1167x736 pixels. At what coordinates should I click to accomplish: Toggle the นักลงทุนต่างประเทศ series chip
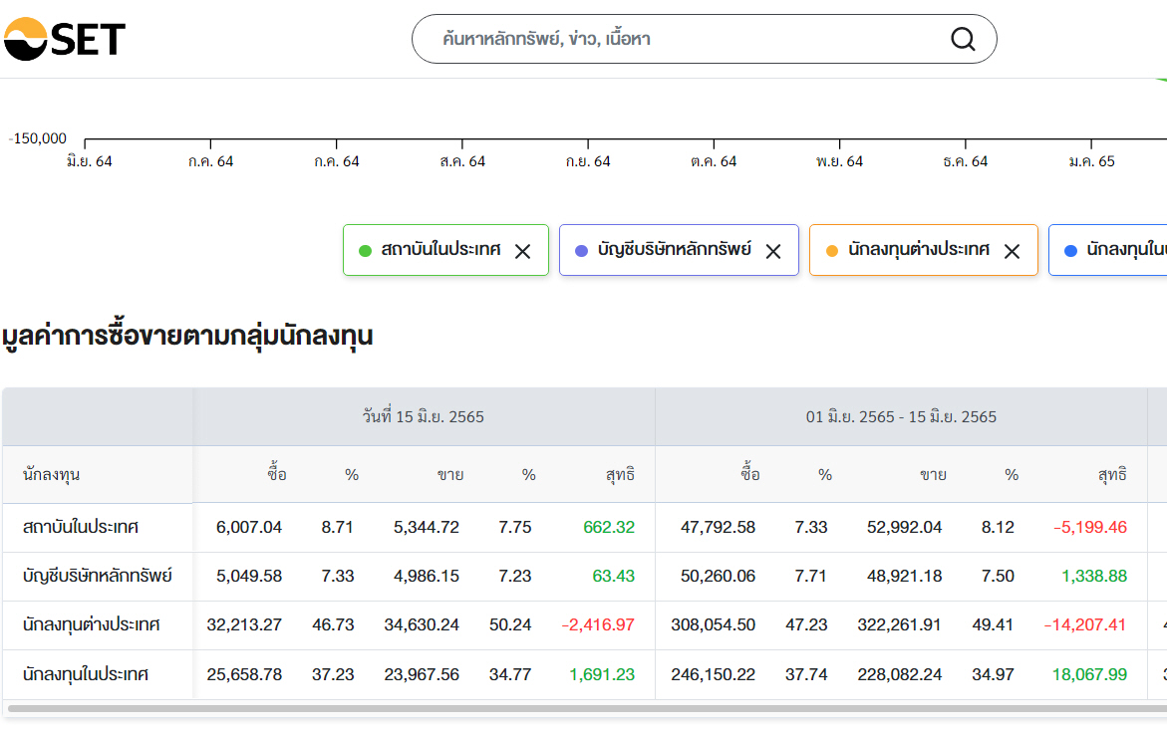918,250
